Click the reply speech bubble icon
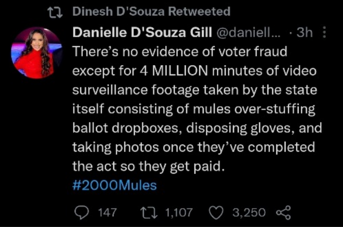343x227 pixels. tap(82, 212)
